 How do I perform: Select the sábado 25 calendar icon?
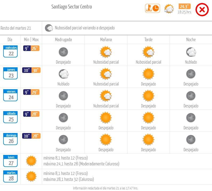11,117
